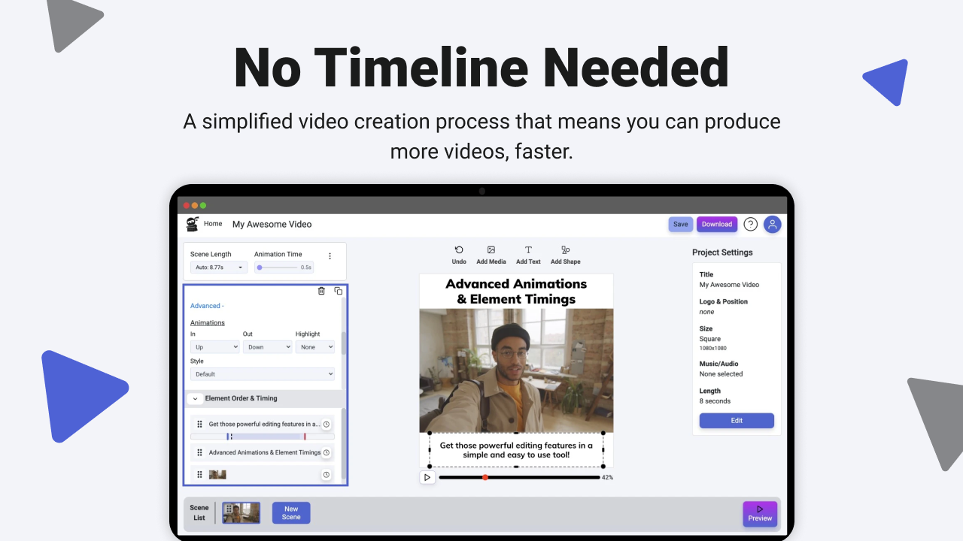Viewport: 963px width, 541px height.
Task: Duplicate the scene with copy icon
Action: click(x=339, y=291)
